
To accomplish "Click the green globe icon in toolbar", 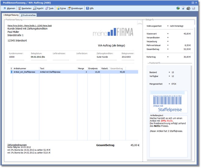I will coord(178,8).
